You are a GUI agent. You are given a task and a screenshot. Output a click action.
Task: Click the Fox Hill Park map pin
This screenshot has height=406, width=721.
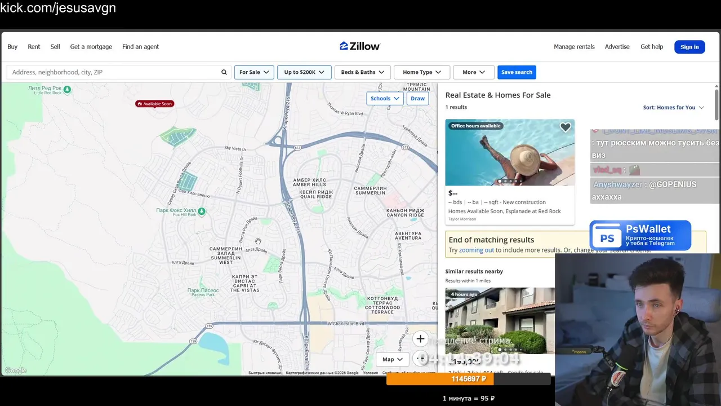click(x=202, y=211)
